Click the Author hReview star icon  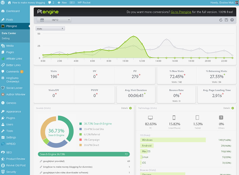(3, 94)
